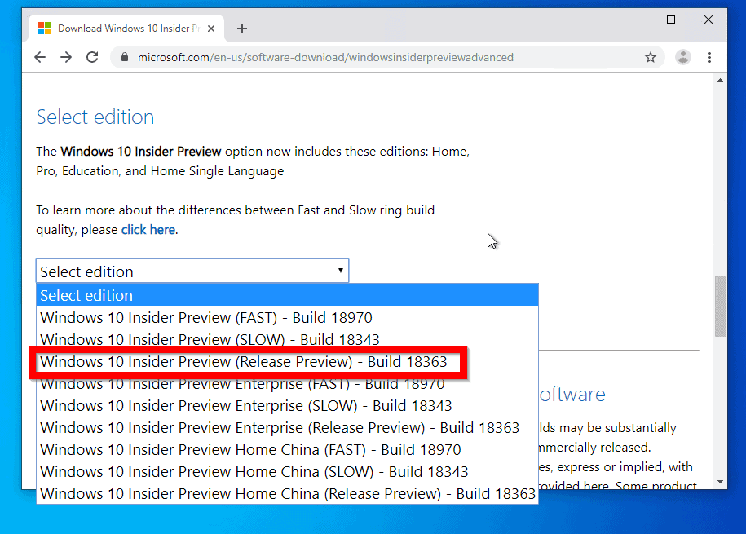Close the Download Windows 10 Insider tab
Viewport: 746px width, 534px height.
click(x=211, y=29)
